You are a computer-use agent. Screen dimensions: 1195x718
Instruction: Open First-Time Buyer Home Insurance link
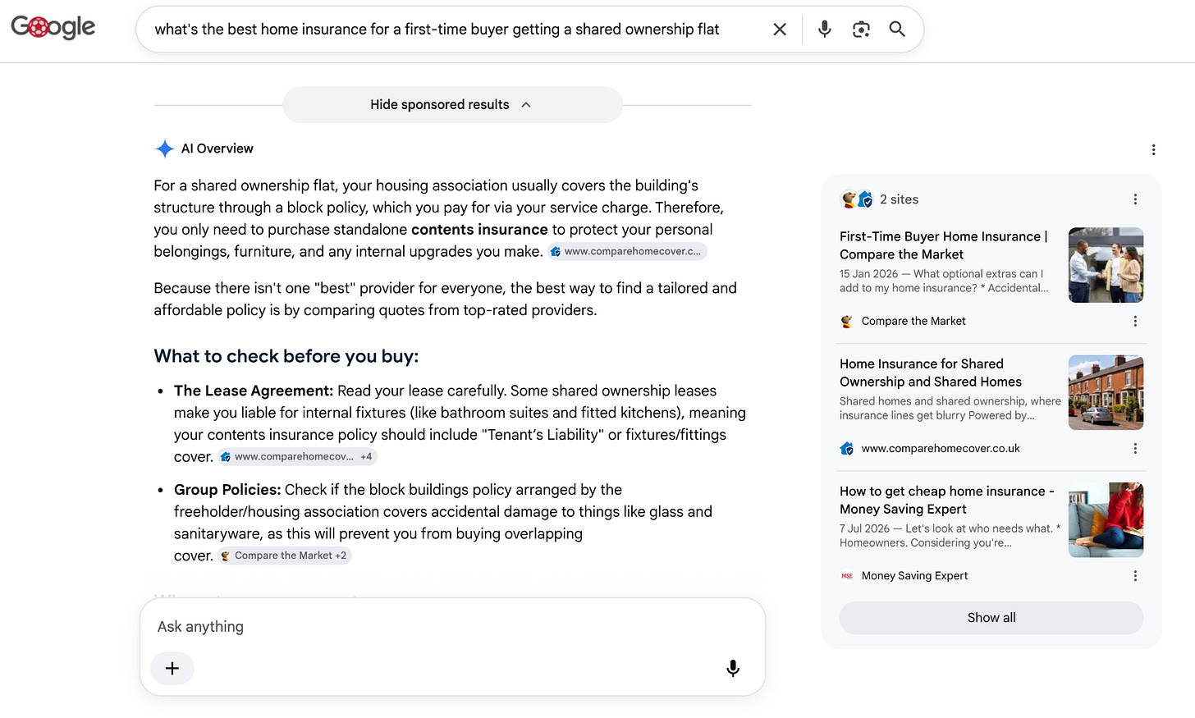943,245
